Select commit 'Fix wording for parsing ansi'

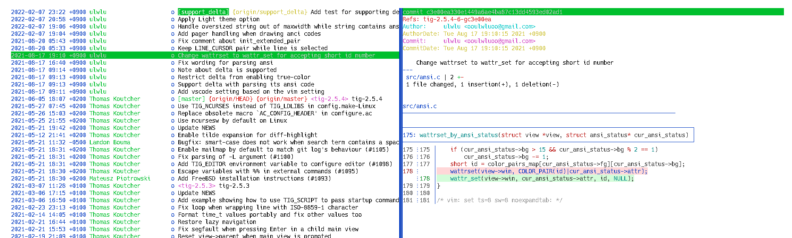(x=205, y=63)
